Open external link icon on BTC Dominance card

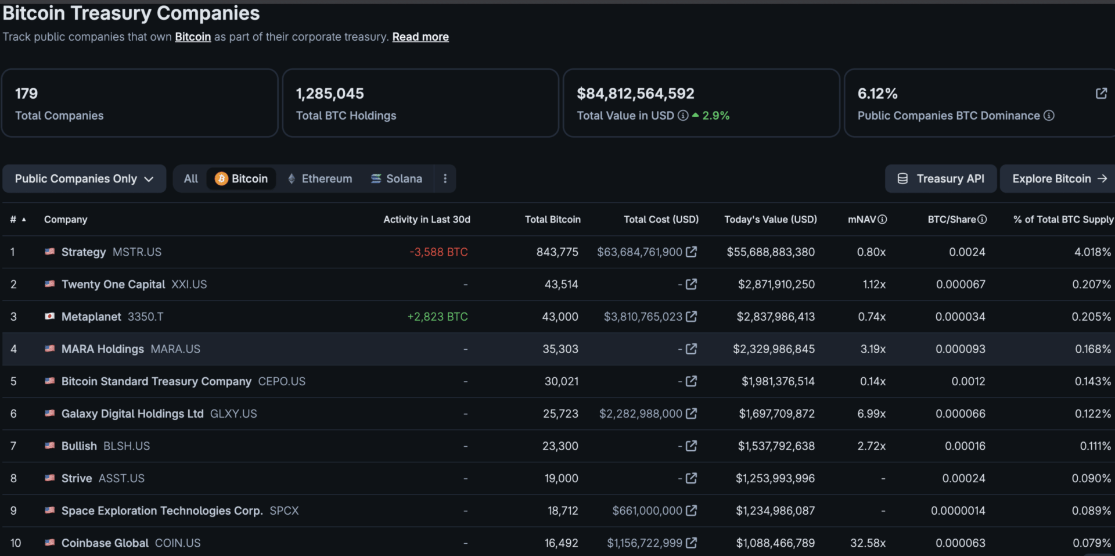click(1101, 94)
